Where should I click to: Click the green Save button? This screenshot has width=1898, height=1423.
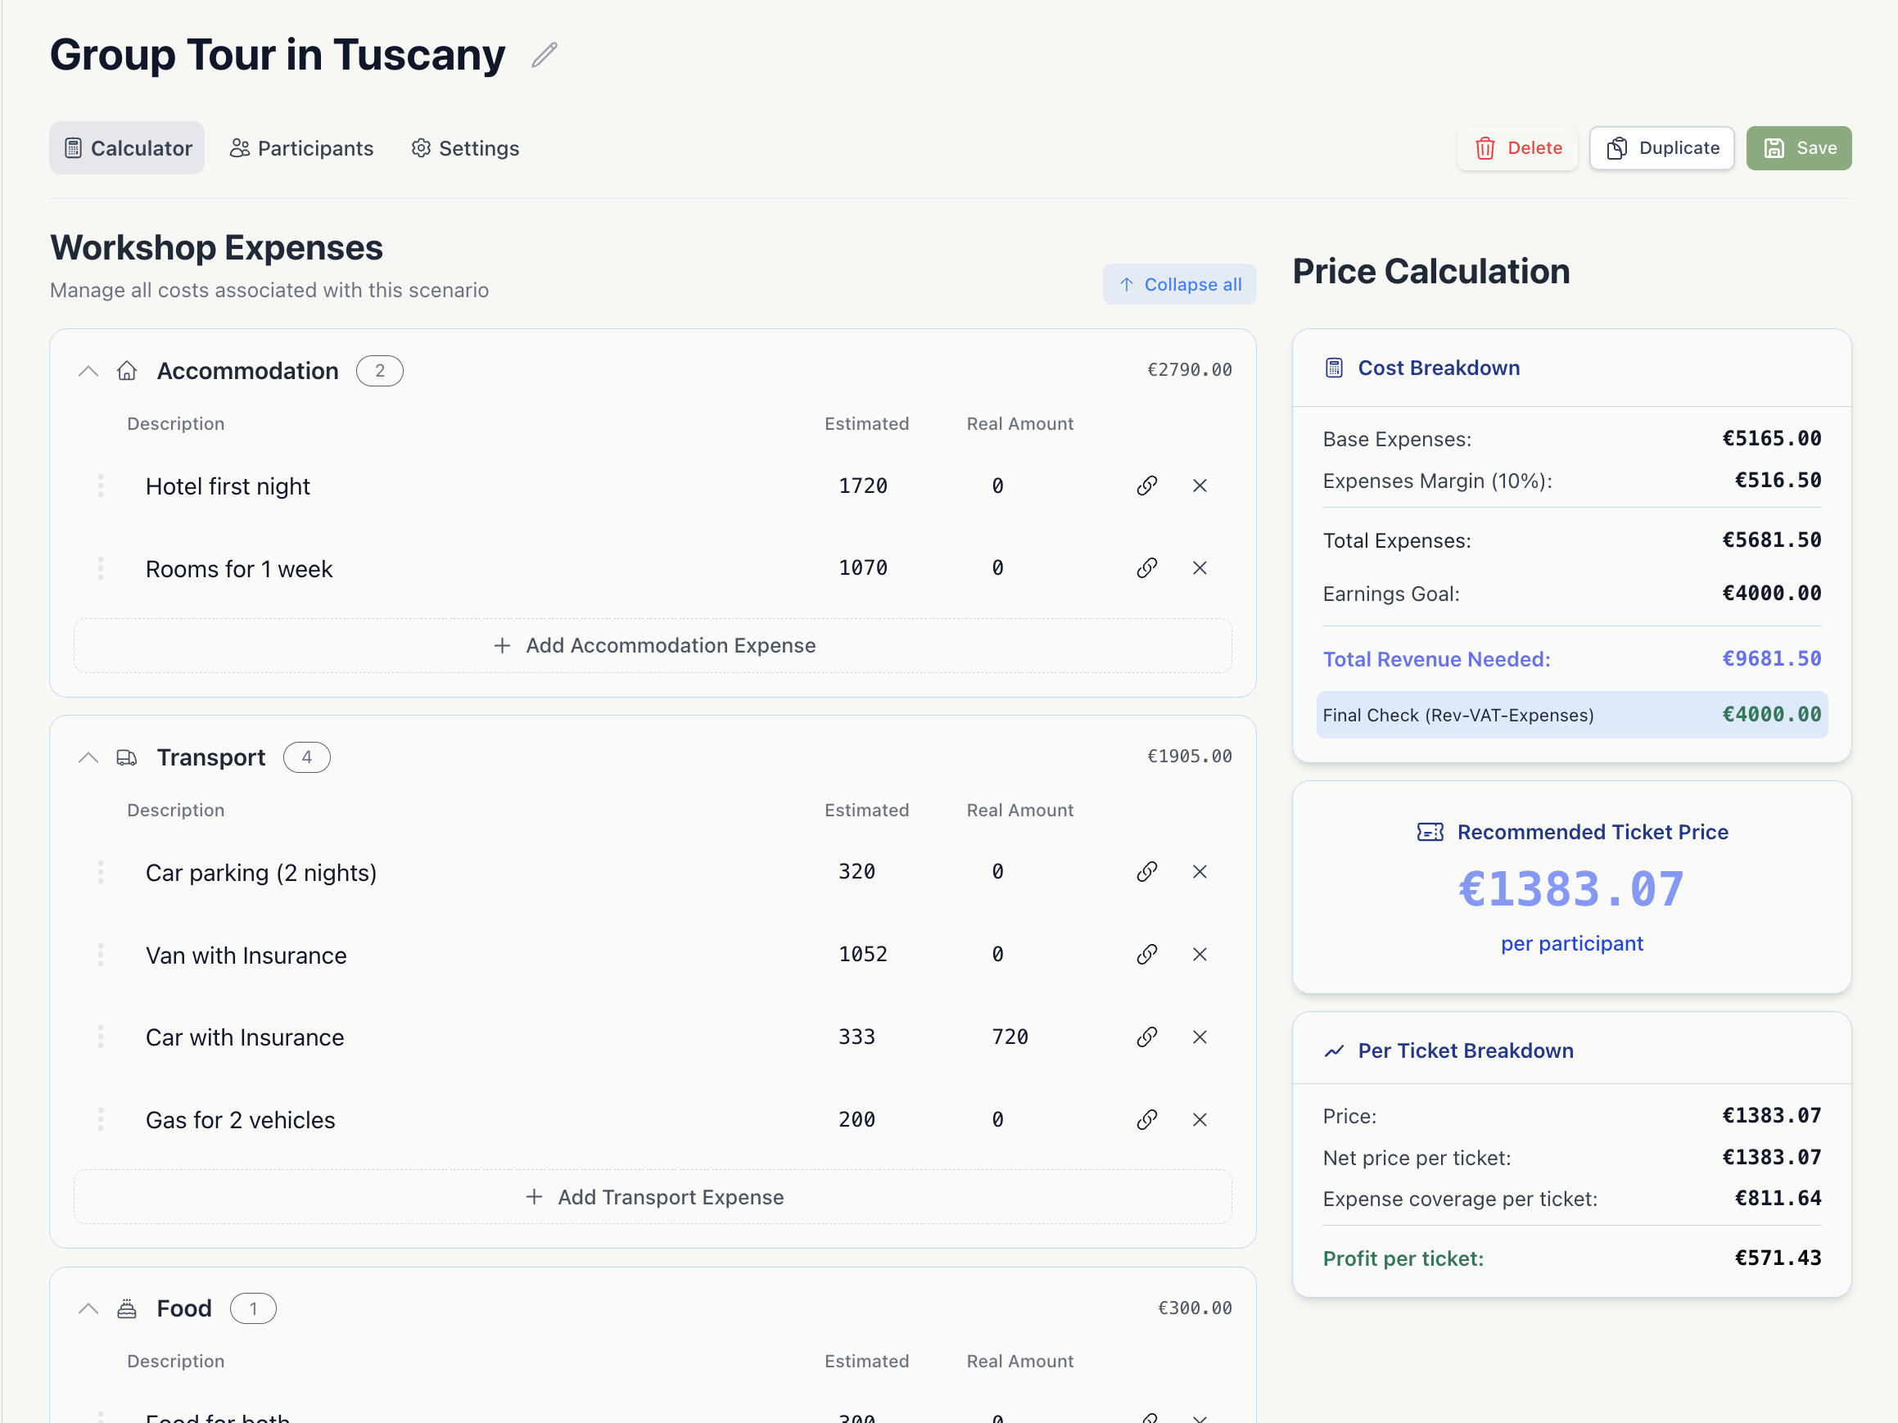pyautogui.click(x=1798, y=148)
